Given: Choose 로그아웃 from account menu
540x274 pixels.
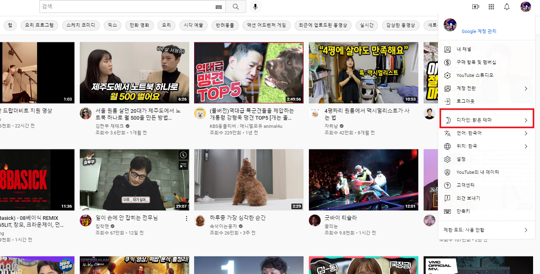Looking at the screenshot, I should [487, 101].
